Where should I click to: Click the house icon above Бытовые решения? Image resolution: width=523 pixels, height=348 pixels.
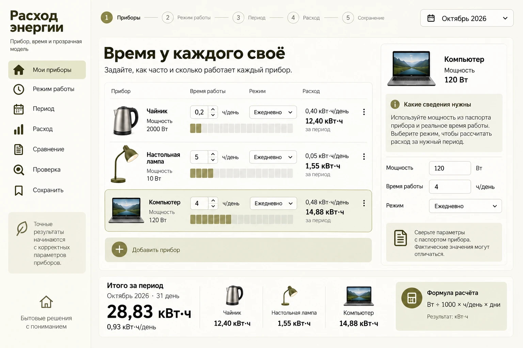[x=46, y=302]
